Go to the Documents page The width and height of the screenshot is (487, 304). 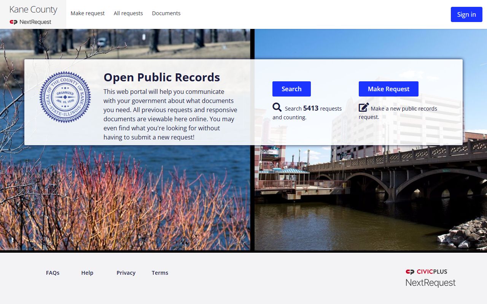coord(166,13)
